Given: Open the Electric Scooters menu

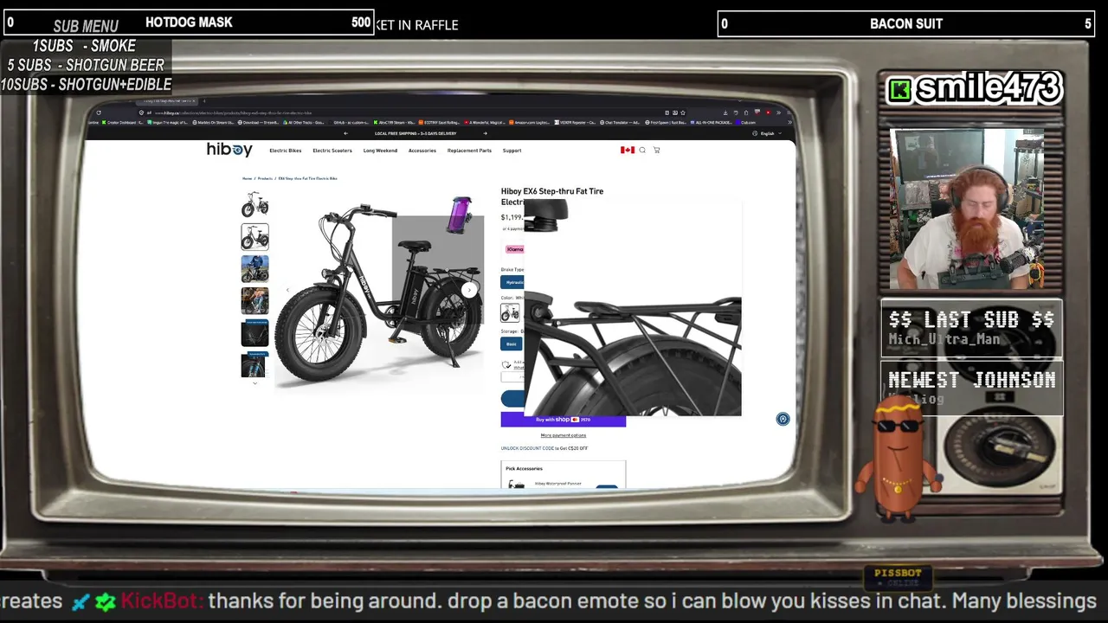Looking at the screenshot, I should pyautogui.click(x=332, y=151).
